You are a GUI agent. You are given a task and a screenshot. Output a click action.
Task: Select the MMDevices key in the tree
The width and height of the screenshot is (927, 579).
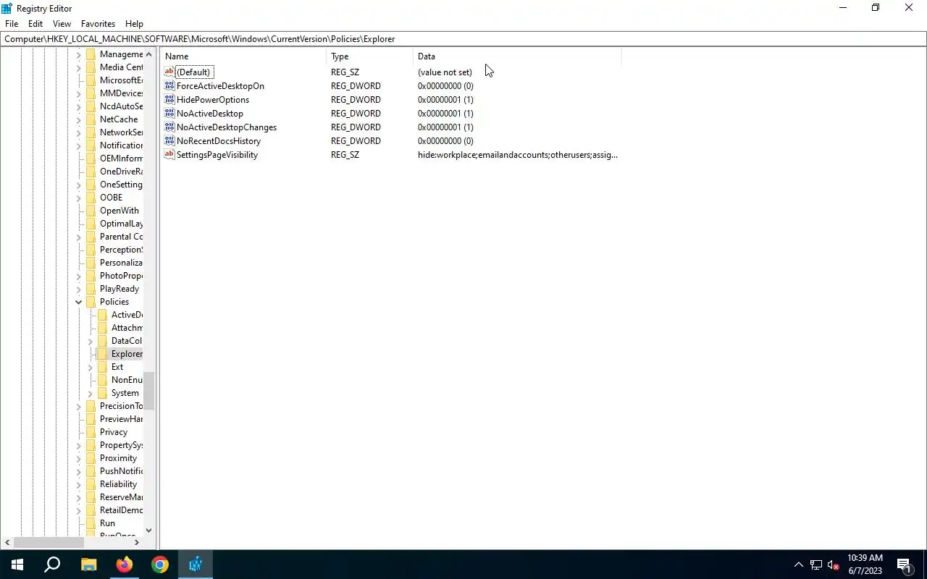121,93
